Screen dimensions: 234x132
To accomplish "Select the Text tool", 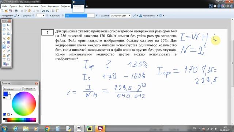I will pos(4,60).
